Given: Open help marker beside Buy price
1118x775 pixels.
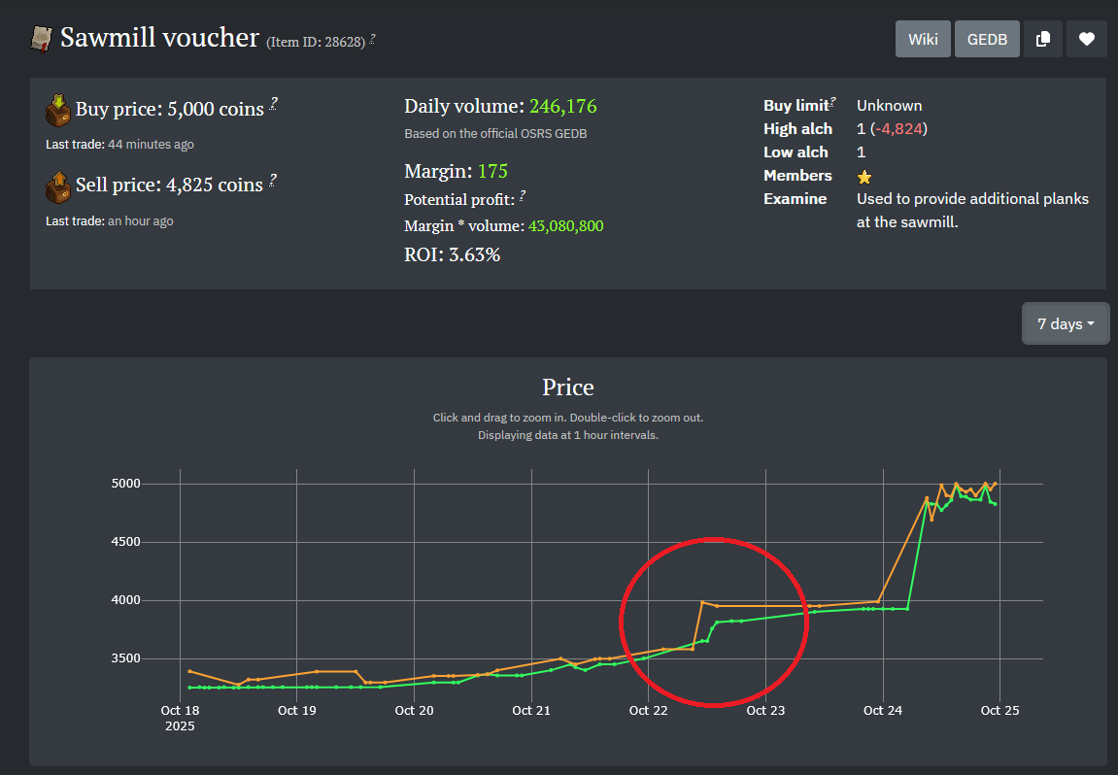Looking at the screenshot, I should [273, 104].
